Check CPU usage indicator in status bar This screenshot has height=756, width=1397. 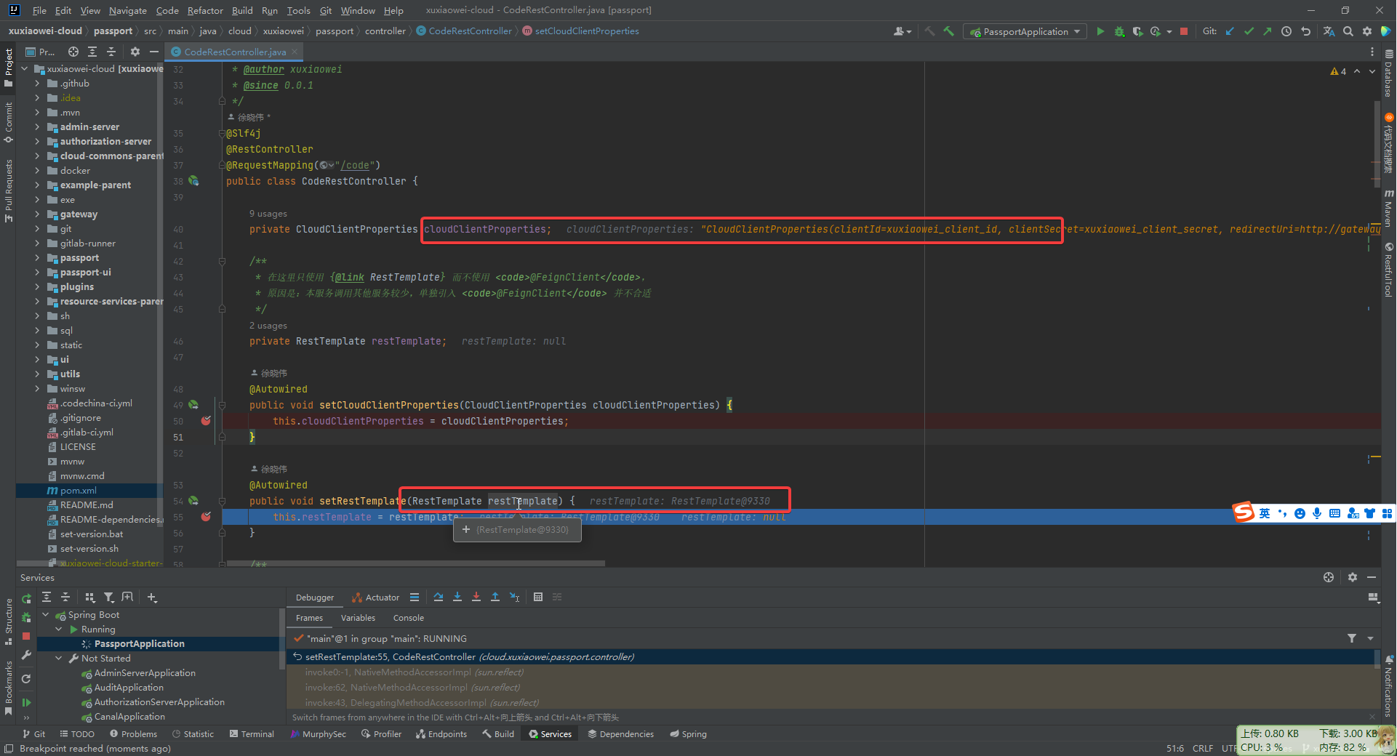(1265, 747)
